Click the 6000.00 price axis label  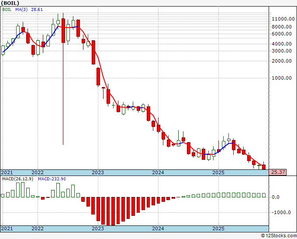(x=282, y=34)
